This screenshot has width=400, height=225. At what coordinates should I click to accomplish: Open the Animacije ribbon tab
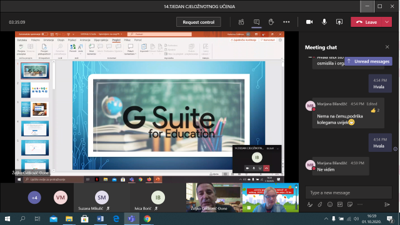click(x=85, y=40)
